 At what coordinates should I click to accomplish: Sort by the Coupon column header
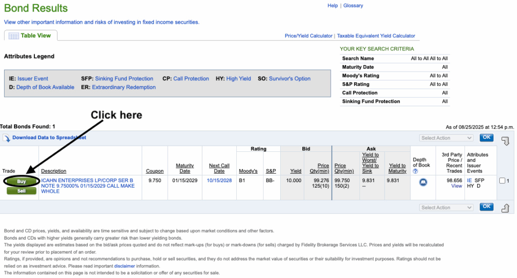[x=154, y=171]
